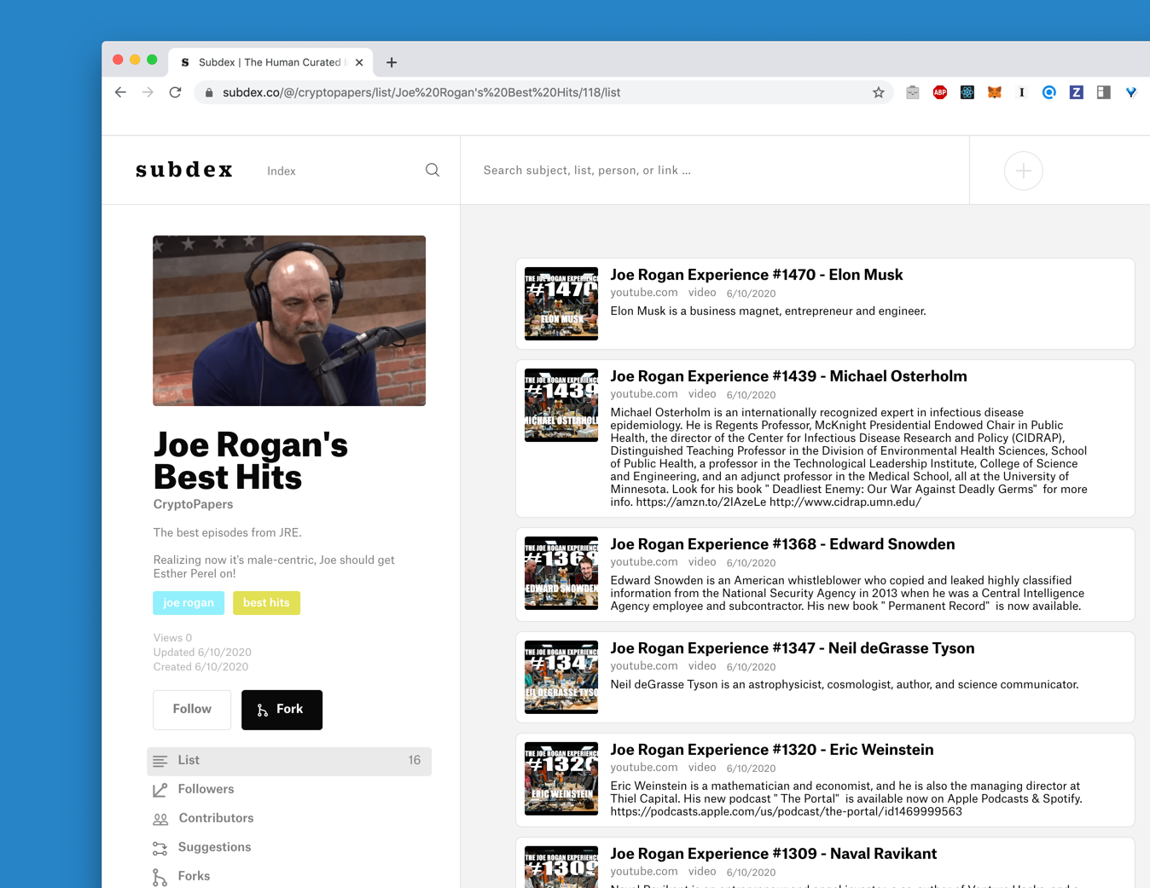Screen dimensions: 1150x888
Task: Click the blue V extension icon
Action: coord(1130,92)
